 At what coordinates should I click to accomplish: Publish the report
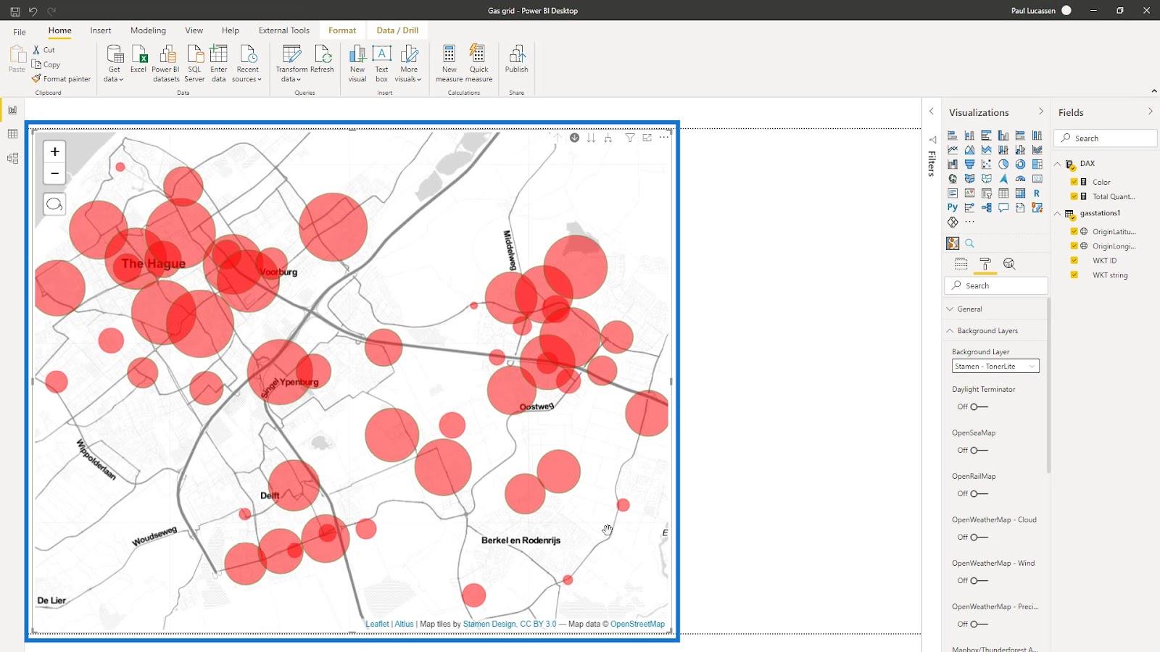[x=516, y=59]
